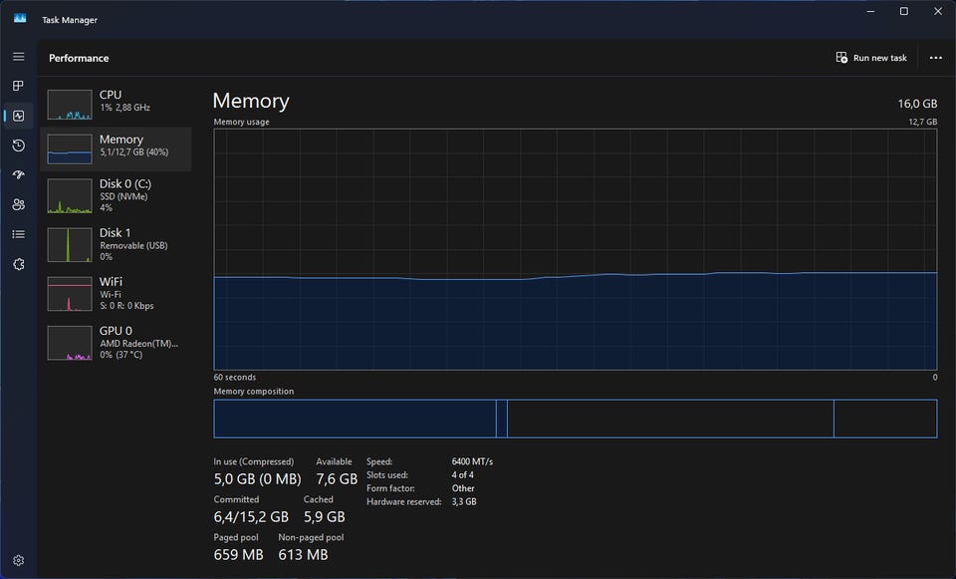Select the GPU 0 AMD Radeon entry

(x=116, y=342)
